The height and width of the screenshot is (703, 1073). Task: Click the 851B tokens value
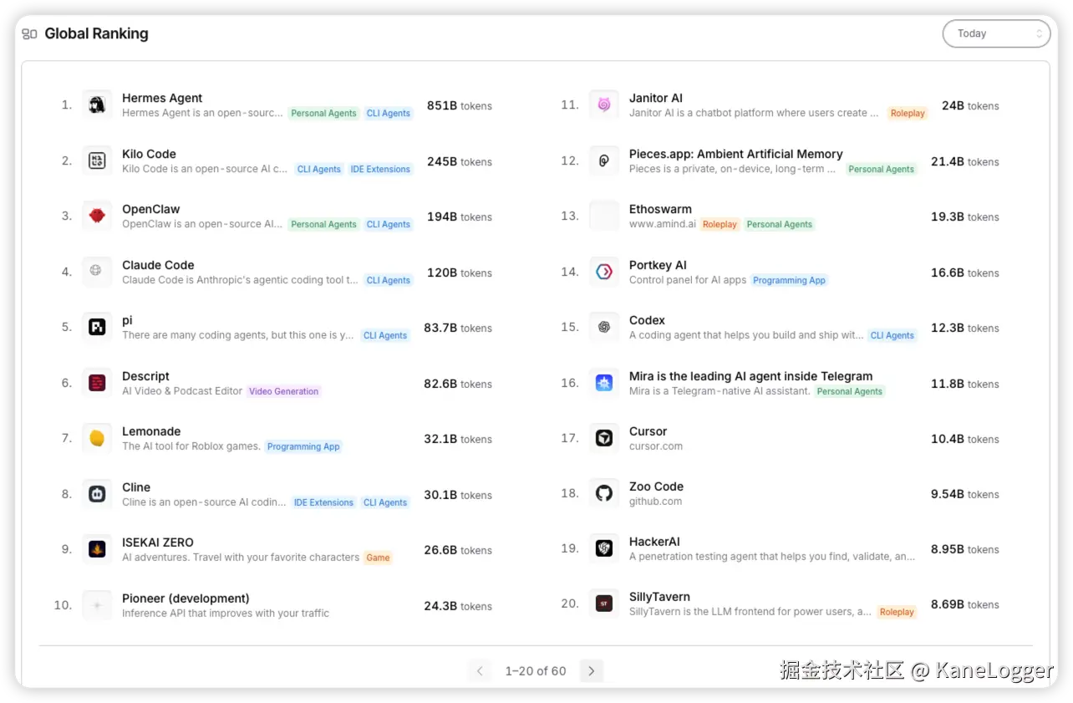coord(460,106)
